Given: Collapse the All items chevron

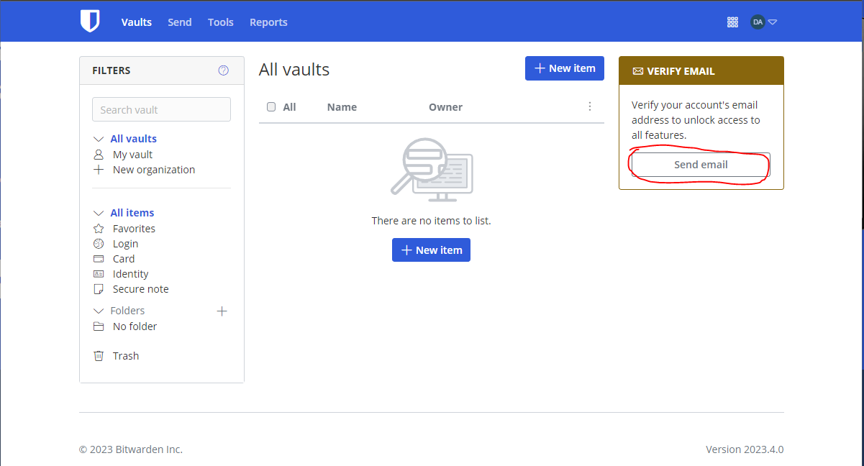Looking at the screenshot, I should tap(99, 213).
